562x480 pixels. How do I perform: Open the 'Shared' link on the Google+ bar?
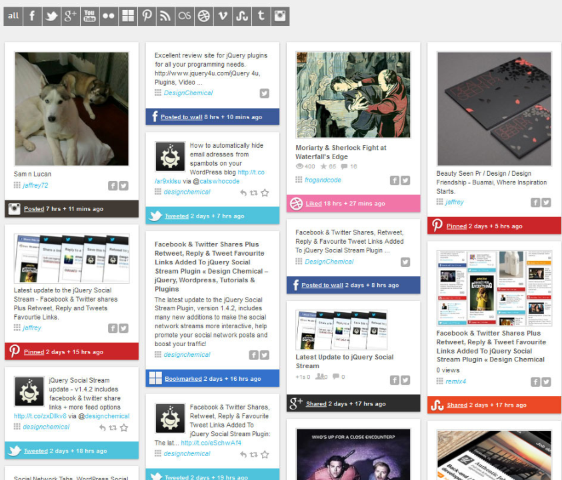[x=316, y=403]
